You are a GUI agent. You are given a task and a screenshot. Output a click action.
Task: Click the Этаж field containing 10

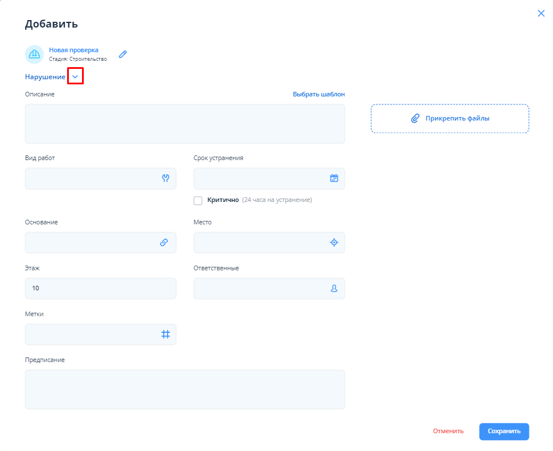coord(100,289)
